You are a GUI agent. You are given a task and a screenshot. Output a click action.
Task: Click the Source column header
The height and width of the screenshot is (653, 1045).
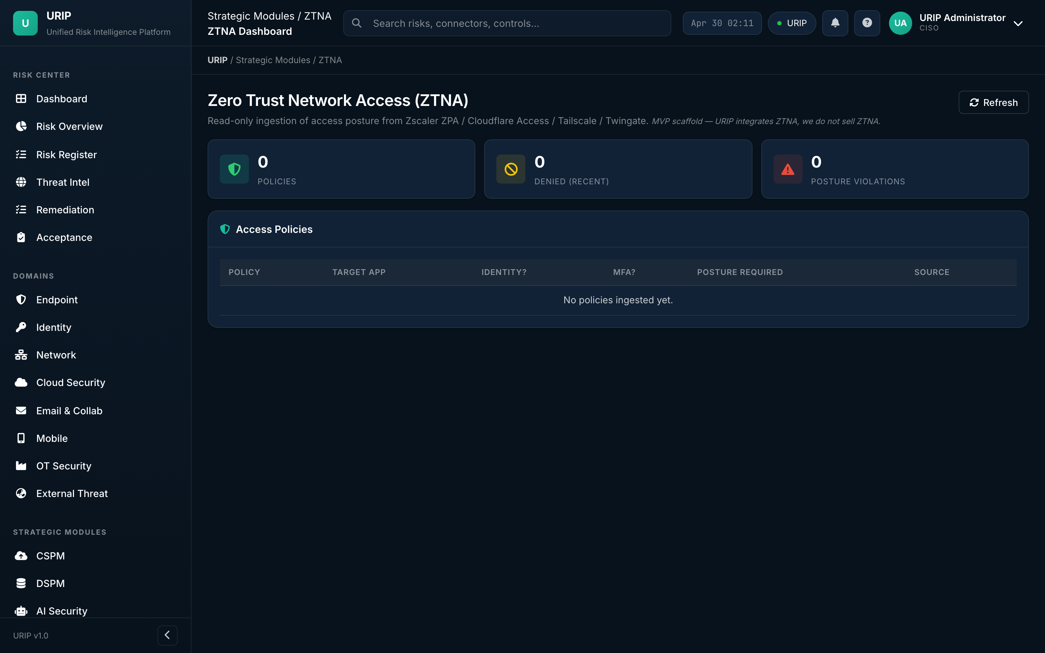click(x=932, y=272)
